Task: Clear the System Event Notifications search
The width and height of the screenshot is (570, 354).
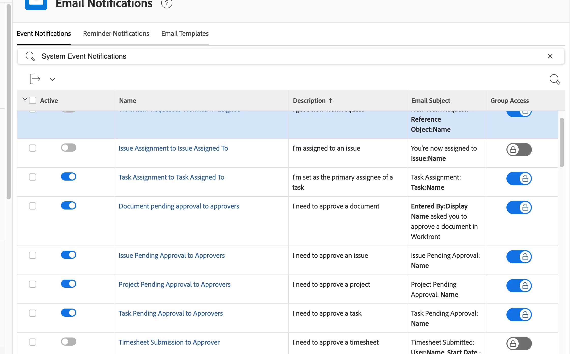Action: [550, 56]
